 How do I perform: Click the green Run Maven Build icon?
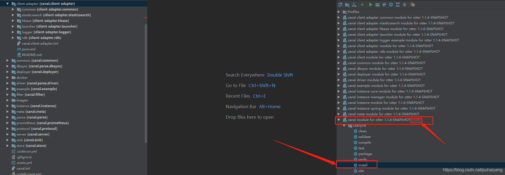pyautogui.click(x=370, y=5)
